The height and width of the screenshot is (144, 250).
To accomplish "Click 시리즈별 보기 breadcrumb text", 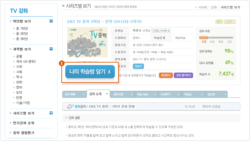I will pyautogui.click(x=230, y=7).
